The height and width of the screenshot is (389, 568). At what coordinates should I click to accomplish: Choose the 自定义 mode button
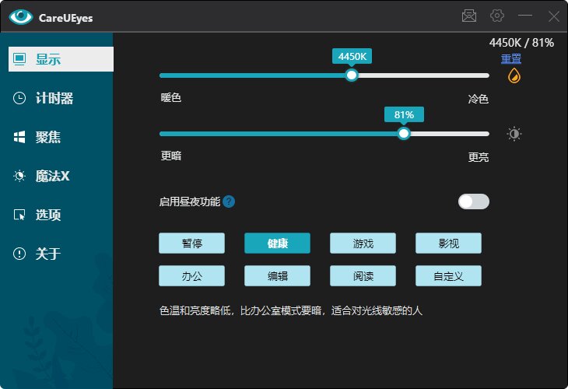point(448,276)
